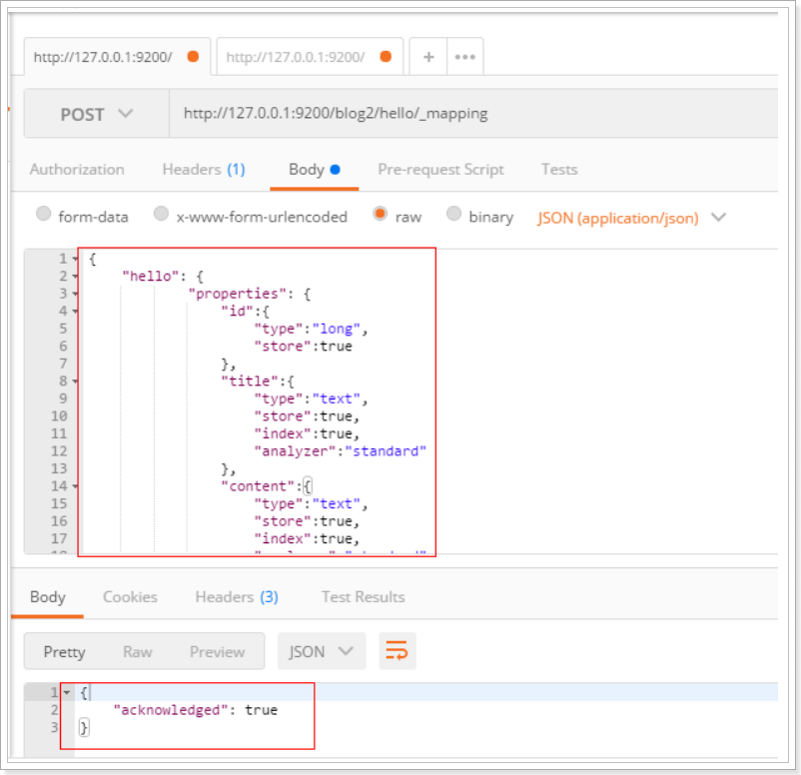The image size is (801, 775).
Task: Click the "acknowledged" key in response
Action: [170, 710]
